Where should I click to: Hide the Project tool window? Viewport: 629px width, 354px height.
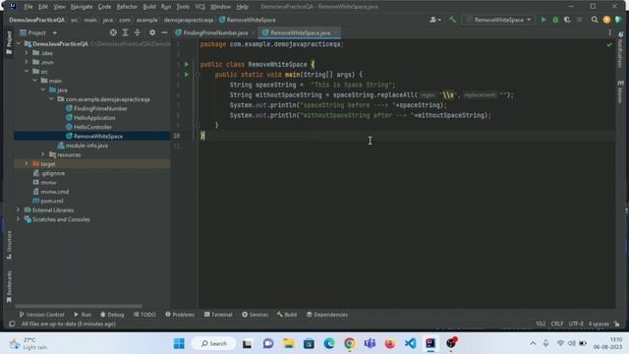click(x=164, y=32)
